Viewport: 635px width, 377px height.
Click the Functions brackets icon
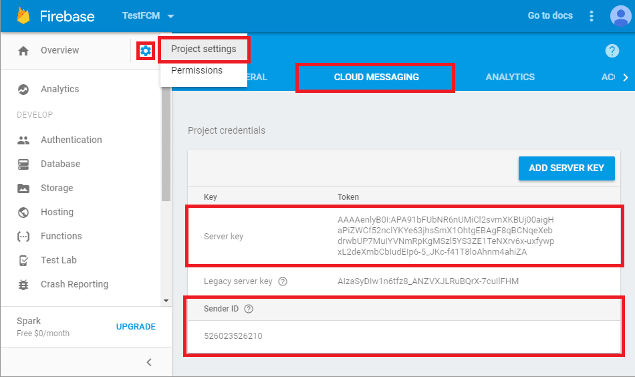23,236
